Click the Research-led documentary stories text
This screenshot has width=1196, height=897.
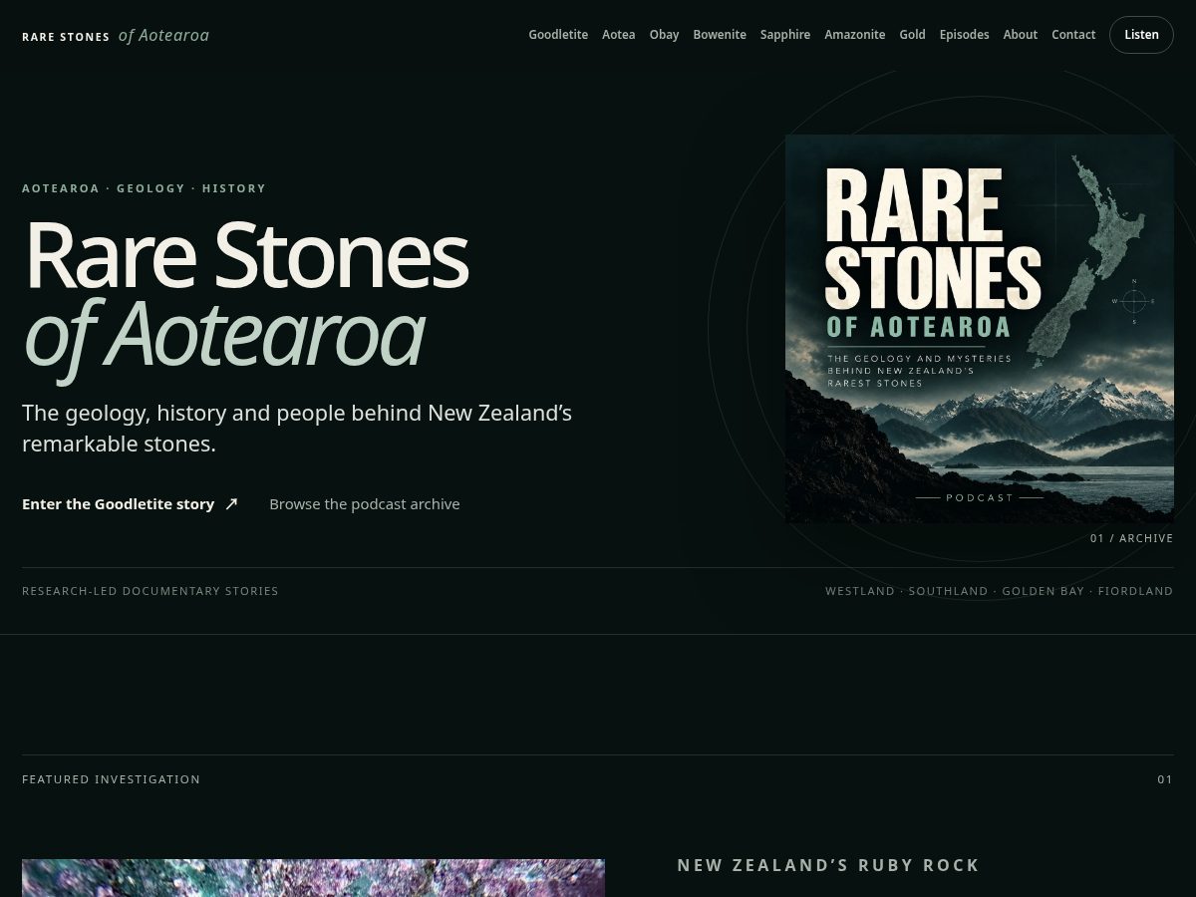(x=150, y=591)
